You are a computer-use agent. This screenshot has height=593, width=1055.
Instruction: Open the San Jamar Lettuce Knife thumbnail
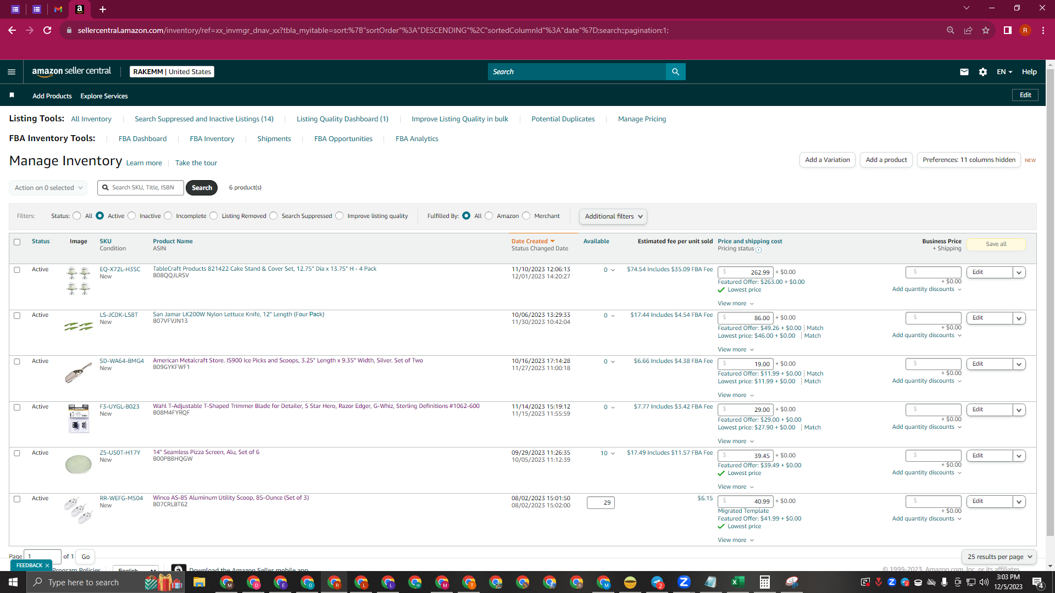coord(79,327)
